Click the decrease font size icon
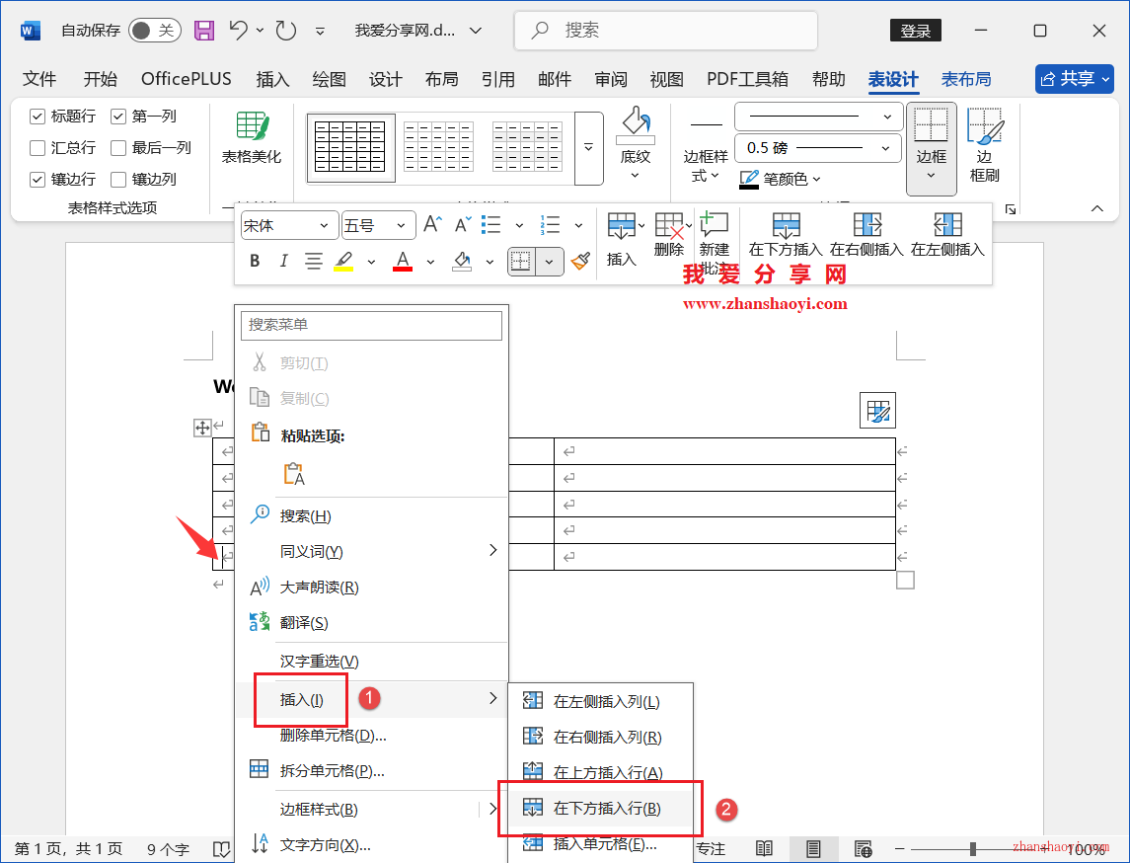 point(463,224)
